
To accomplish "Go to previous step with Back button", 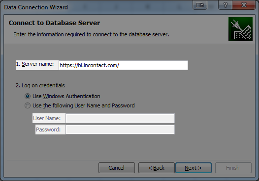I will pos(157,168).
